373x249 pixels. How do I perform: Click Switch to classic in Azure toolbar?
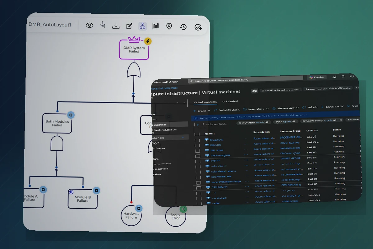(x=227, y=110)
